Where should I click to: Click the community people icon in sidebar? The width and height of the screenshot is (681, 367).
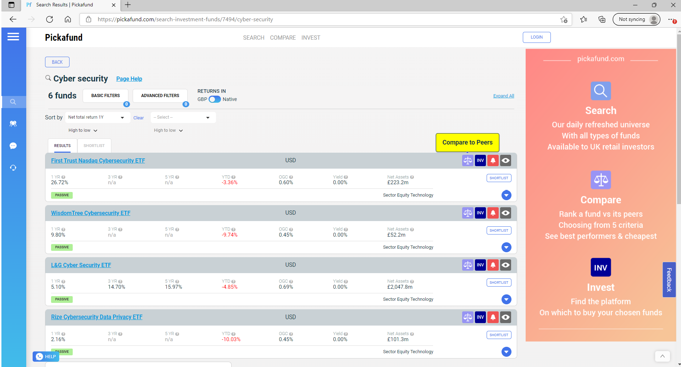pyautogui.click(x=13, y=124)
